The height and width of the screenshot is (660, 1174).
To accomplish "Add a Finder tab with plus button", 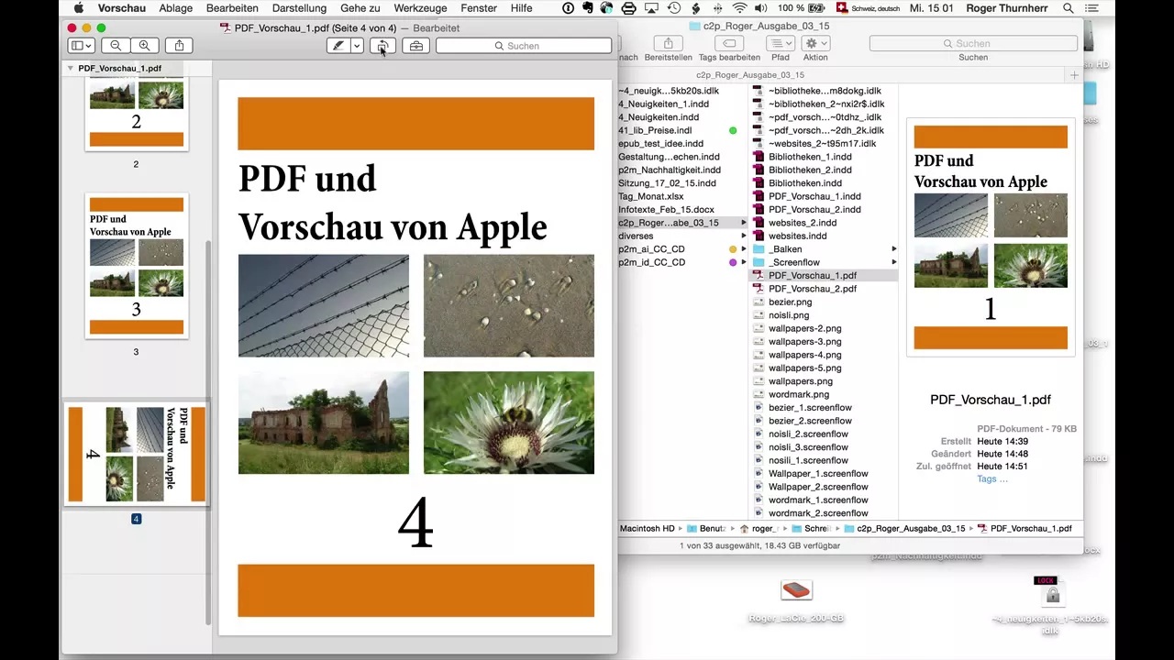I will point(1076,75).
